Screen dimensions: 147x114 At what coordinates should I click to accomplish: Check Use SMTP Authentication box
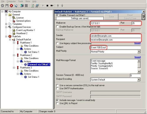(57, 88)
